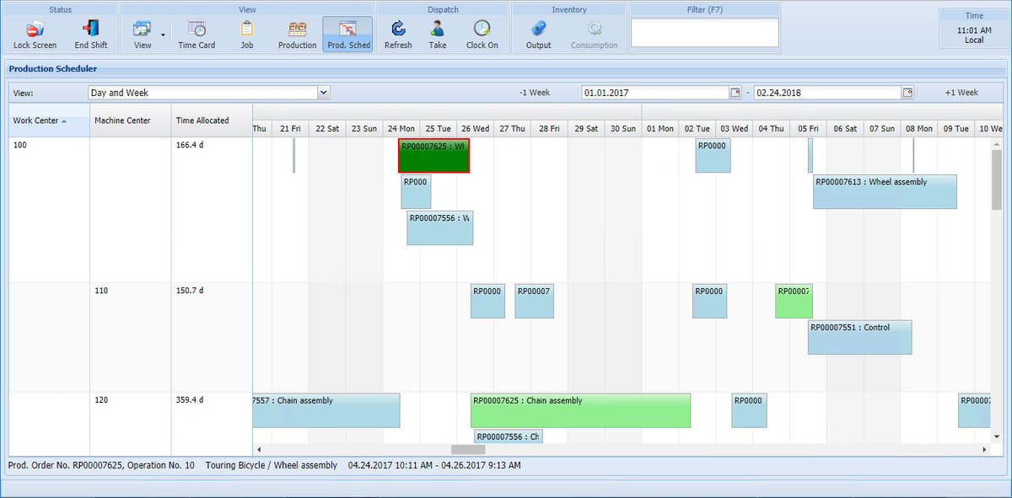The image size is (1012, 498).
Task: Click the Prod. Order No. RP00007625 status text
Action: pos(101,465)
